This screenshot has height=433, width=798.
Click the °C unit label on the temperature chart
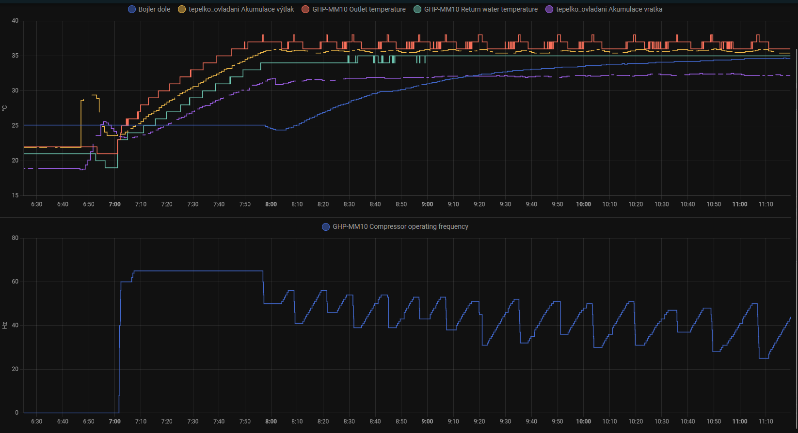(5, 108)
